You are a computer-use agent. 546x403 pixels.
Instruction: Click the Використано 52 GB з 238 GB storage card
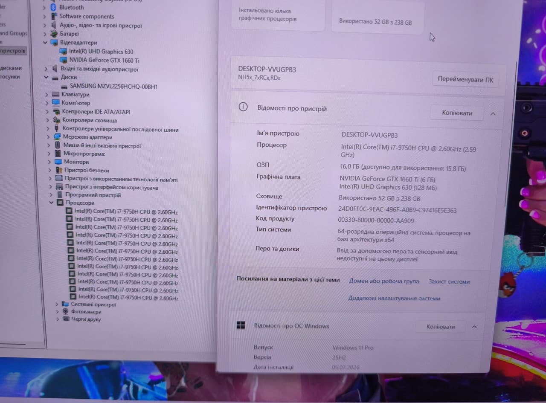click(378, 17)
